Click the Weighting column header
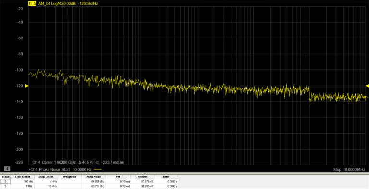The image size is (369, 189). coord(70,177)
